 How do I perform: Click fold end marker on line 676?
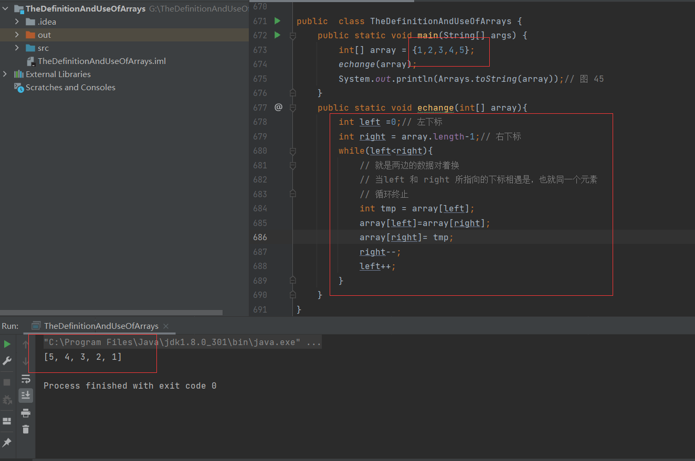pyautogui.click(x=293, y=93)
